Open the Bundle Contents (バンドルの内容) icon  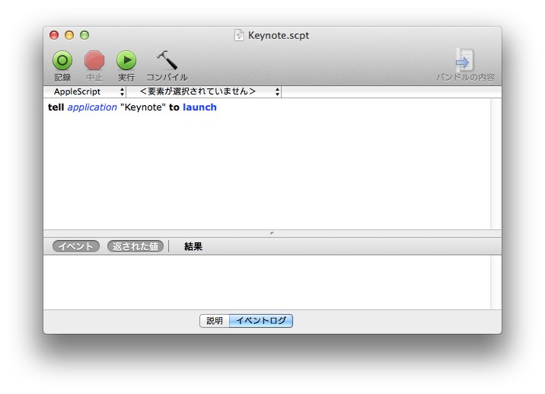point(465,60)
